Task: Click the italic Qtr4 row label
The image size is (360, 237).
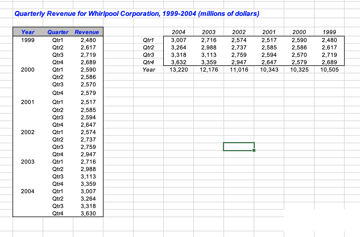Action: pyautogui.click(x=149, y=62)
